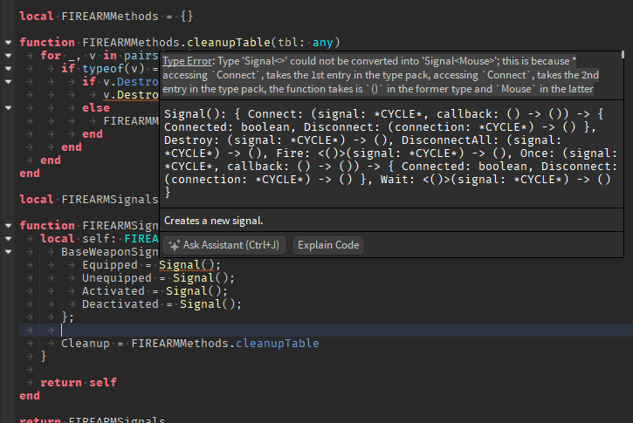Click the 'any' type annotation
Image resolution: width=633 pixels, height=423 pixels.
[322, 43]
